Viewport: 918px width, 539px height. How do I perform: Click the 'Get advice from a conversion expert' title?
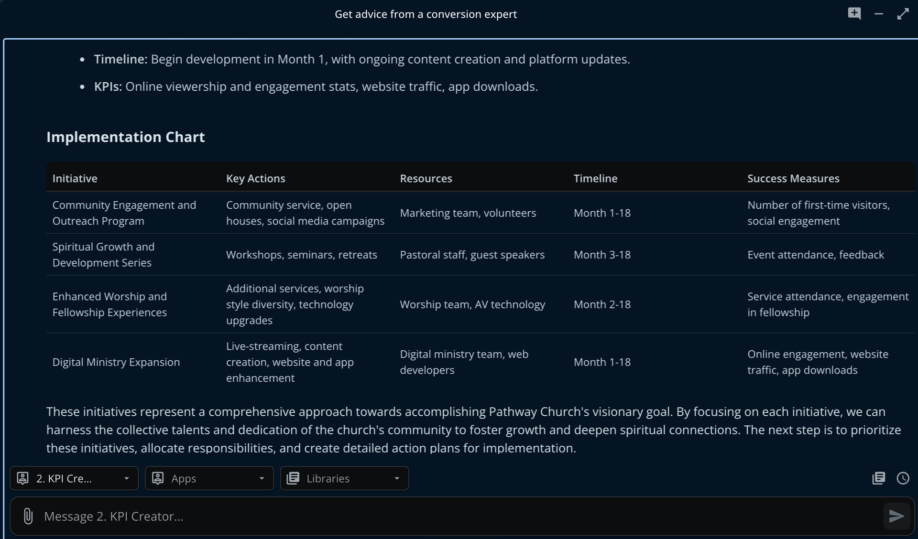(x=426, y=14)
